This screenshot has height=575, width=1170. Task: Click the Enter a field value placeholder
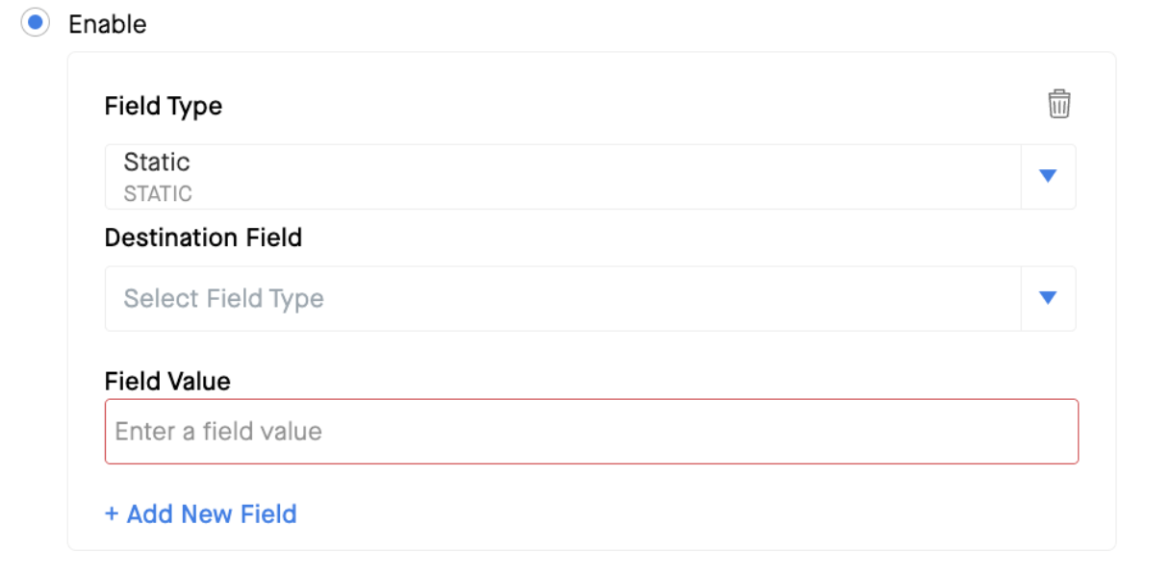[218, 432]
